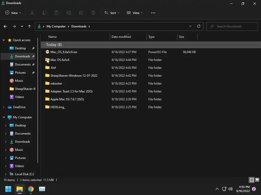The height and width of the screenshot is (195, 261).
Task: Select Adaptec Toast 3.5 for Mac (ISO)
Action: coord(71,91)
